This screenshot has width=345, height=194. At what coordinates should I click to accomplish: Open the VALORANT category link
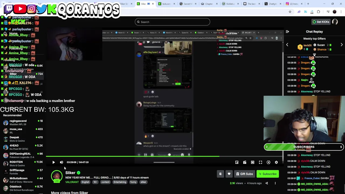coord(72,182)
